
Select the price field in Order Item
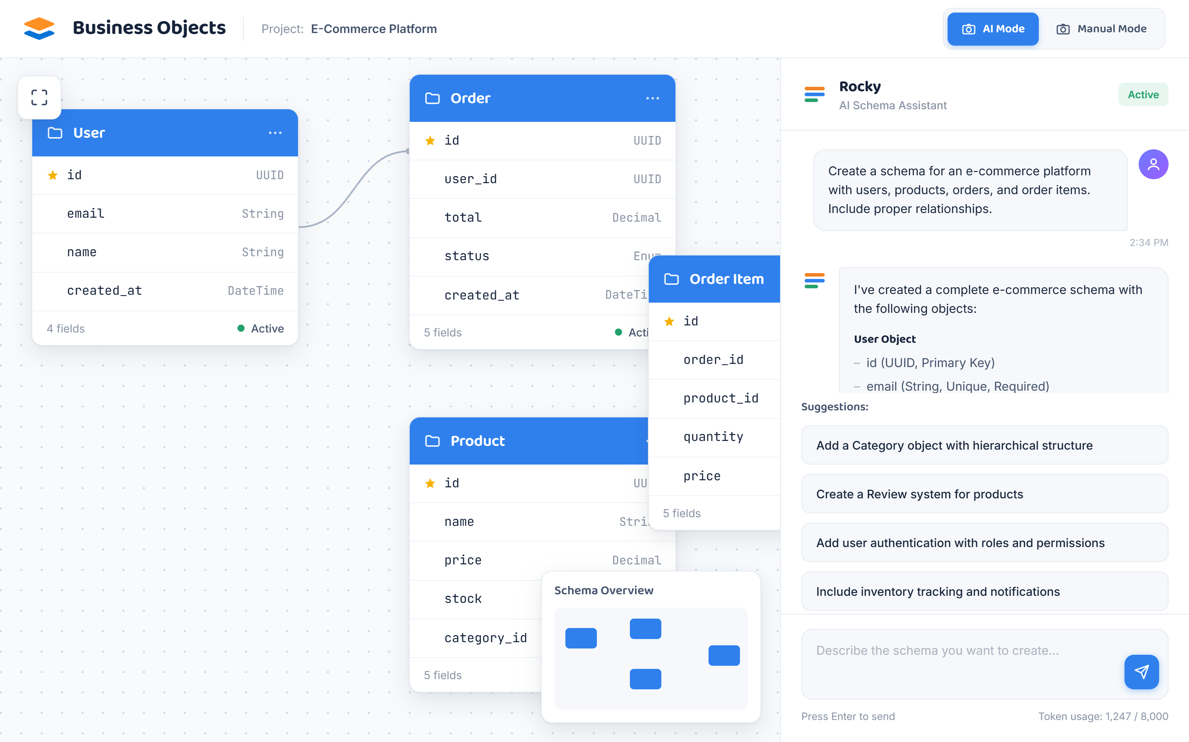click(714, 476)
